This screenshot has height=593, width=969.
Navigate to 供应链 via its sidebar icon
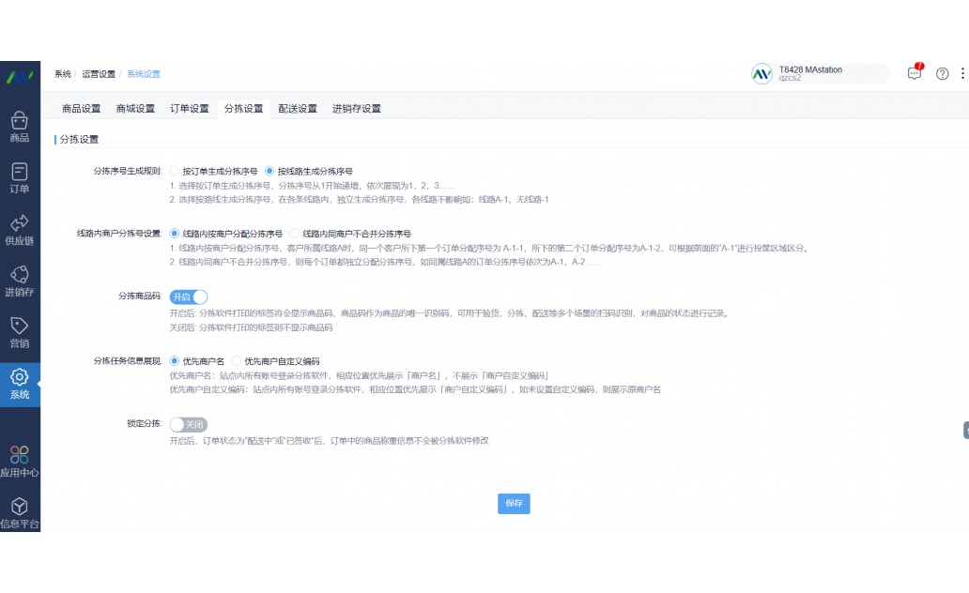20,228
